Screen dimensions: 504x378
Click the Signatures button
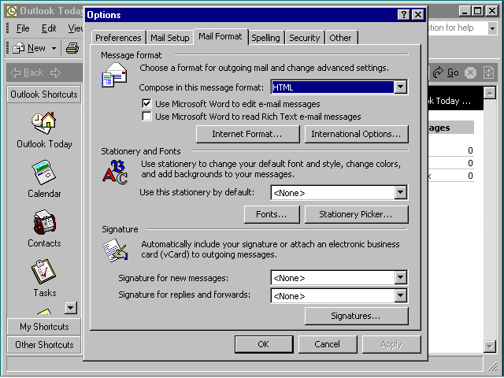356,316
